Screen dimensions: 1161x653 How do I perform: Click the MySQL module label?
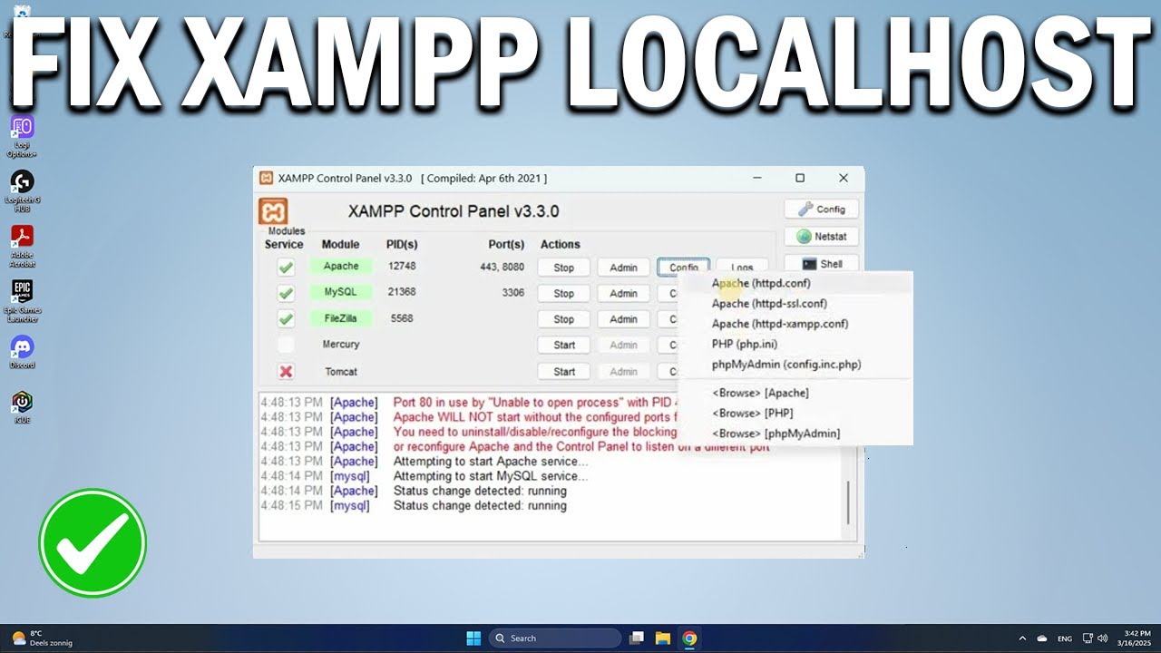(x=341, y=292)
